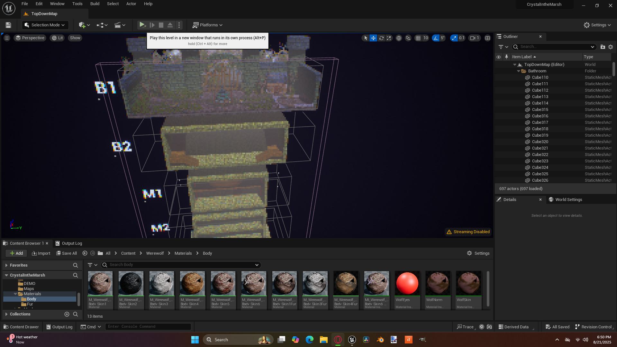Viewport: 617px width, 347px height.
Task: Open Outliner settings gear
Action: pos(611,47)
